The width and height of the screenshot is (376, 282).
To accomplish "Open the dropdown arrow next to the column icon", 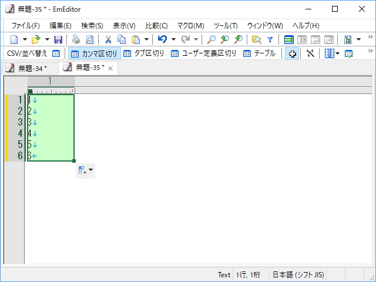I will pyautogui.click(x=338, y=53).
